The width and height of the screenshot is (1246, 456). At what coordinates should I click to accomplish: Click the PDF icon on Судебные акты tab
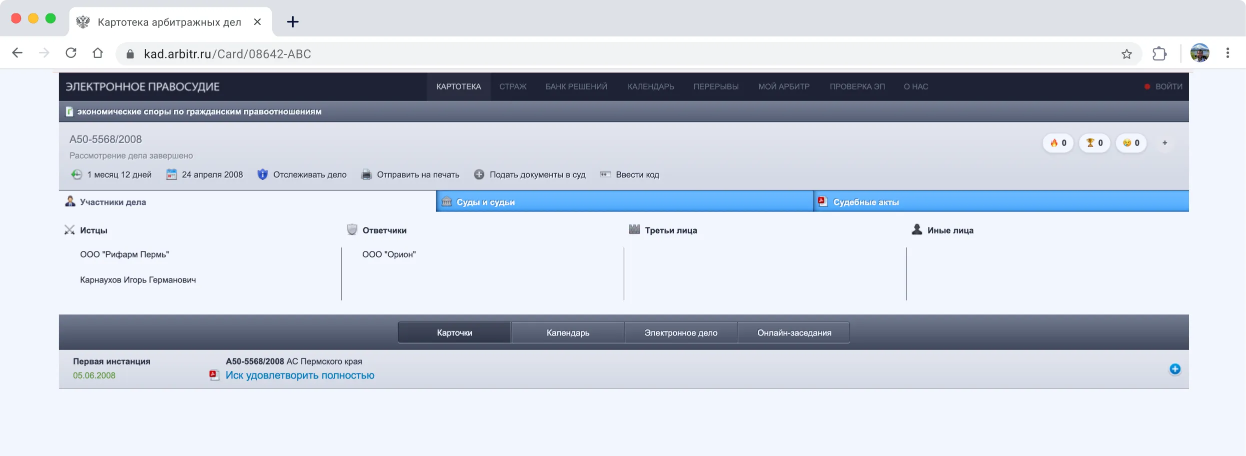tap(823, 201)
